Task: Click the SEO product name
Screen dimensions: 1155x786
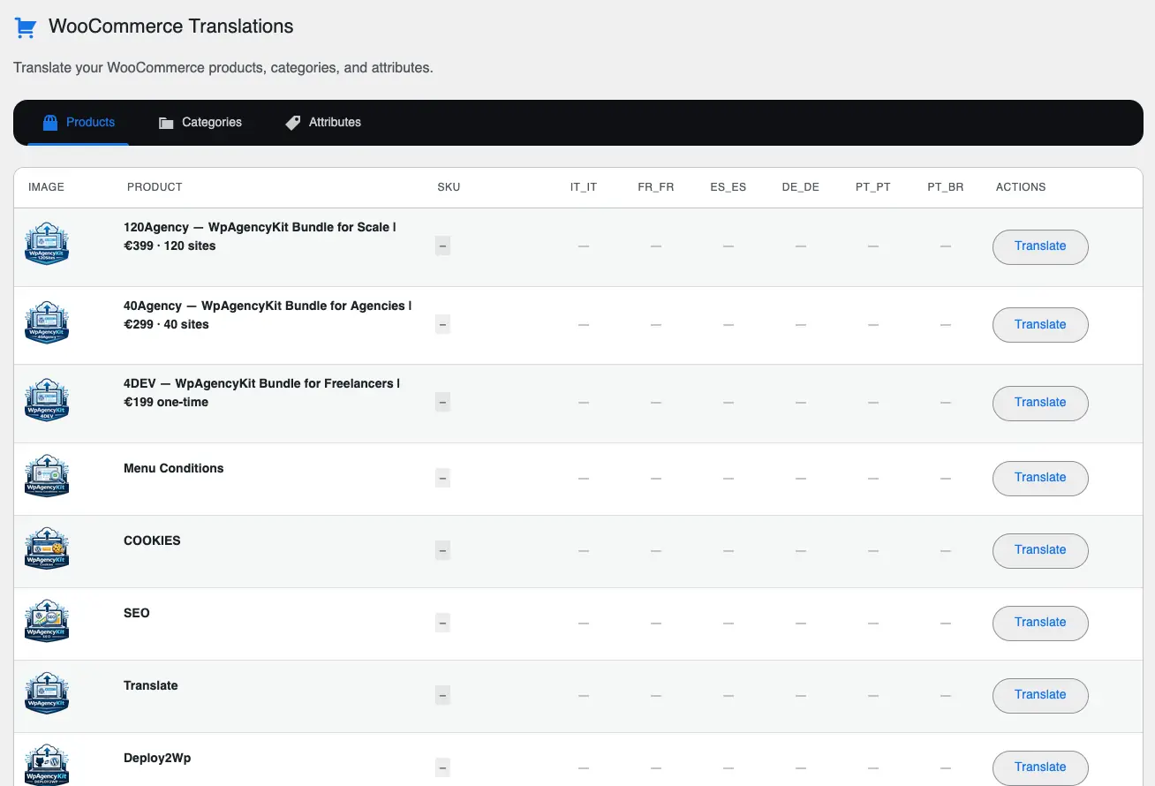Action: coord(137,613)
